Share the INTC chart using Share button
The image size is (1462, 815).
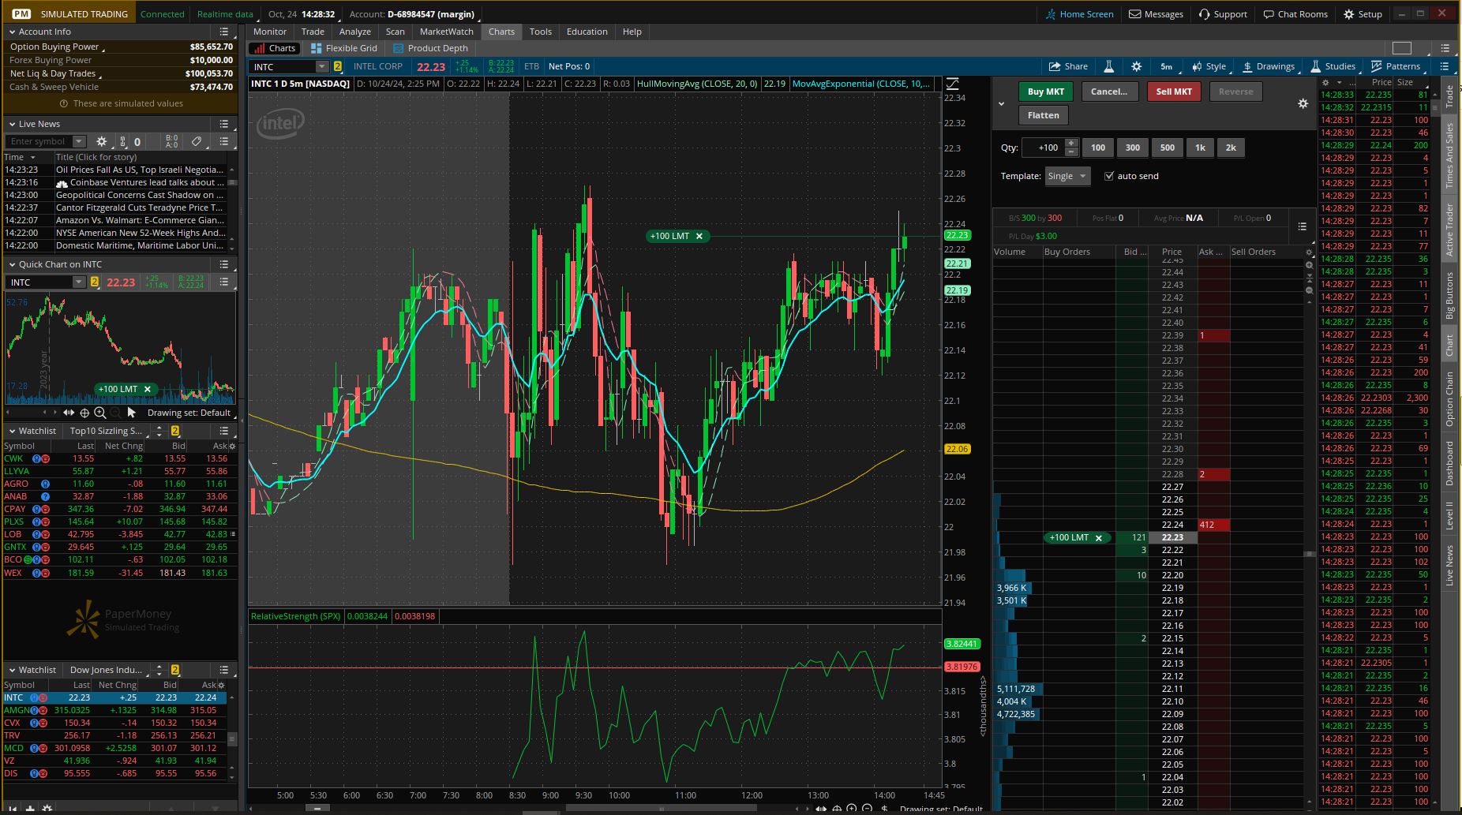1067,66
